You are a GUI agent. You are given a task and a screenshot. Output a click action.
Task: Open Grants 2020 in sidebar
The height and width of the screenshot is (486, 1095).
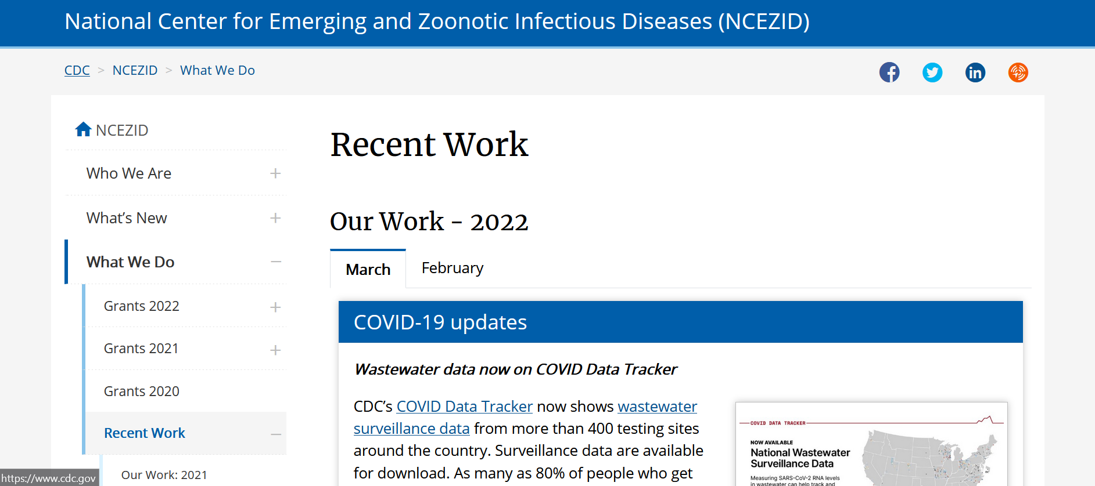pyautogui.click(x=141, y=391)
